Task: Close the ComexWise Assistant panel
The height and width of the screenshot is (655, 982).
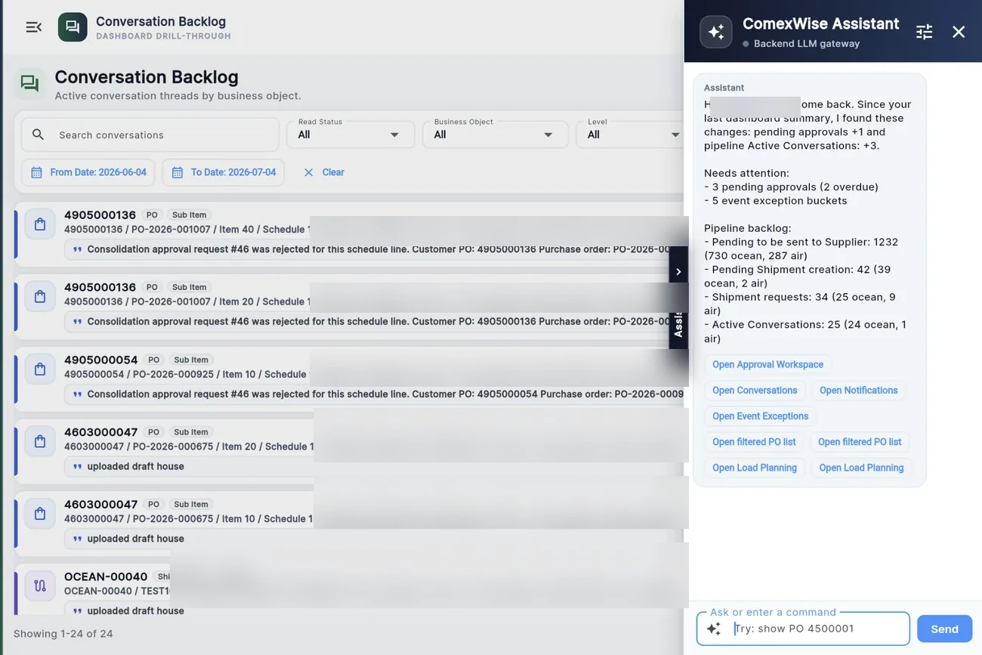Action: tap(959, 32)
